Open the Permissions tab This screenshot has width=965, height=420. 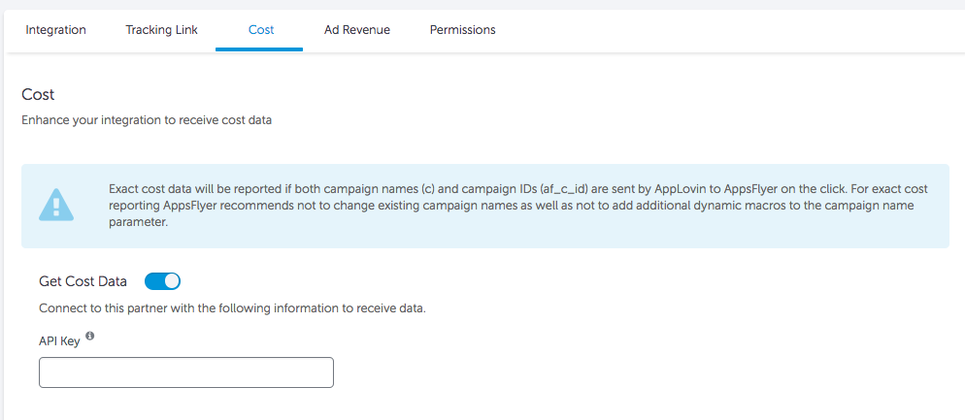pos(463,29)
